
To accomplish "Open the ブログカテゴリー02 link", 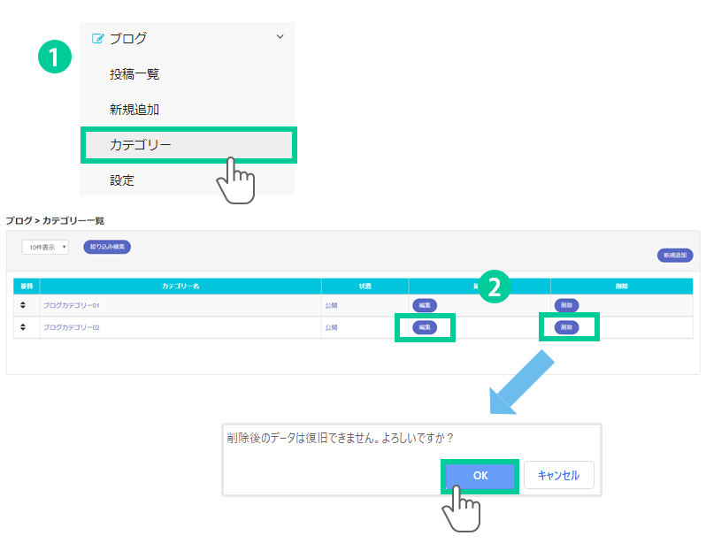I will pos(72,327).
